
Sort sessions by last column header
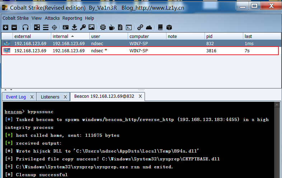262,36
